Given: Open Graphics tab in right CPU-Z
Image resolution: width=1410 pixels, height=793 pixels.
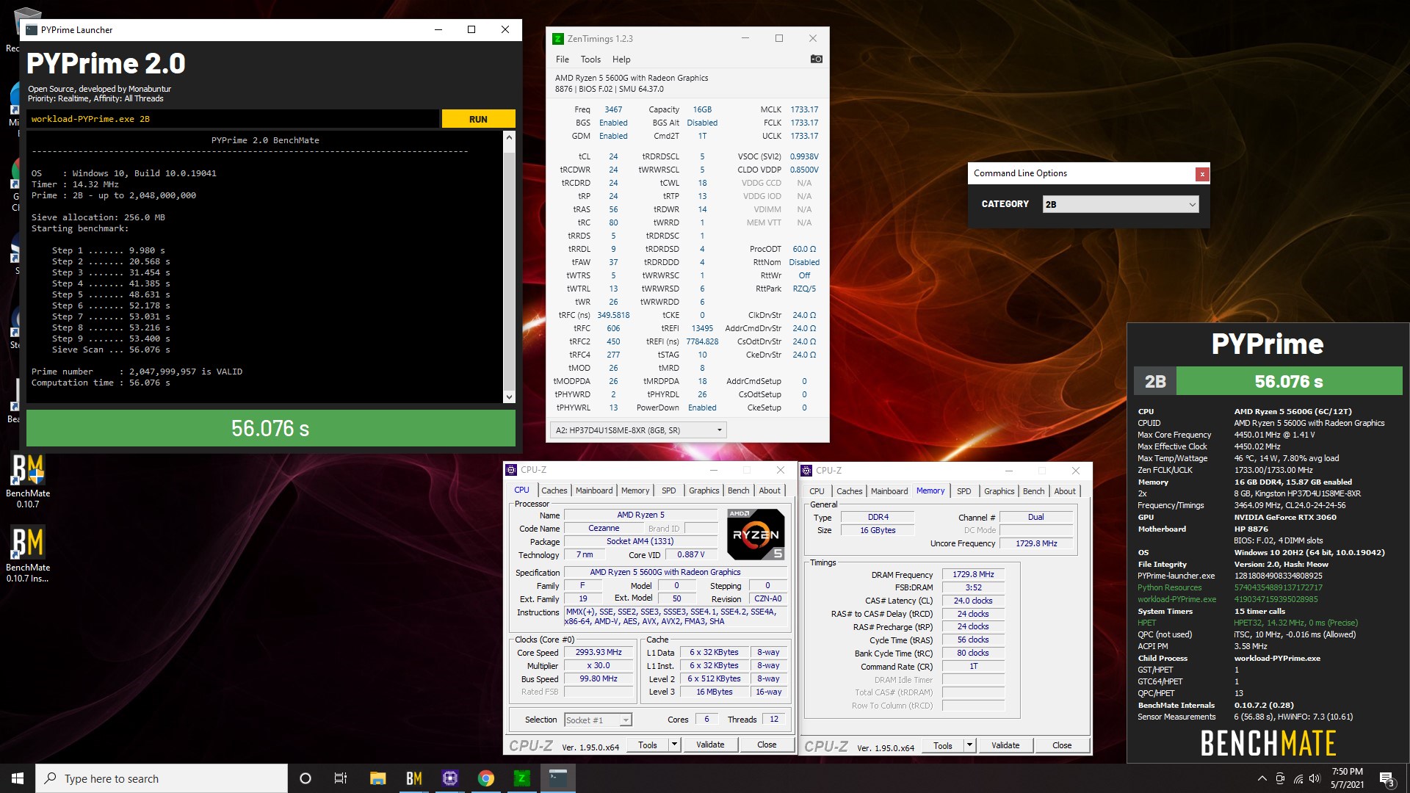Looking at the screenshot, I should (999, 491).
